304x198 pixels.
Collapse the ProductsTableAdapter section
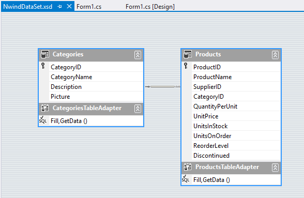pos(275,167)
